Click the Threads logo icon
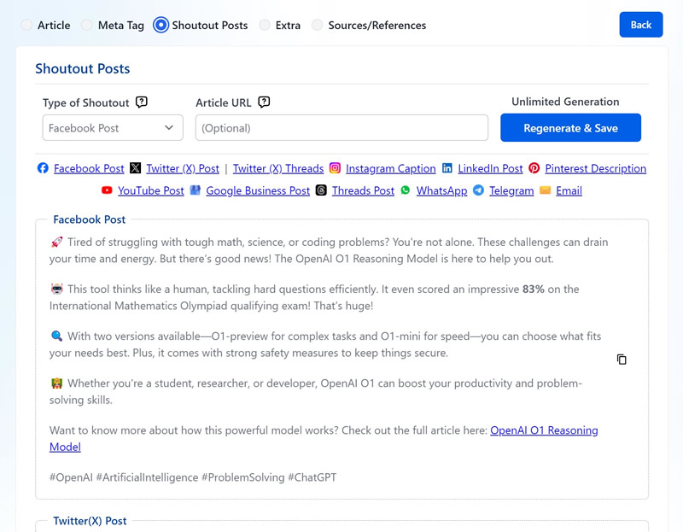 [321, 190]
